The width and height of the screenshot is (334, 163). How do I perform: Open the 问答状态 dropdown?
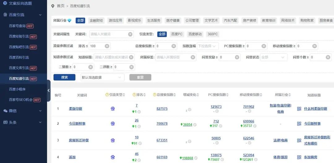[x=273, y=57]
